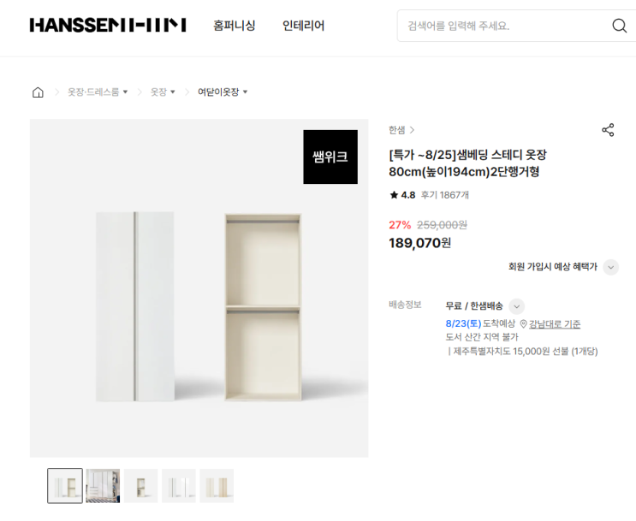Click the 강남대로 기준 address link
Viewport: 636px width, 521px height.
point(555,324)
